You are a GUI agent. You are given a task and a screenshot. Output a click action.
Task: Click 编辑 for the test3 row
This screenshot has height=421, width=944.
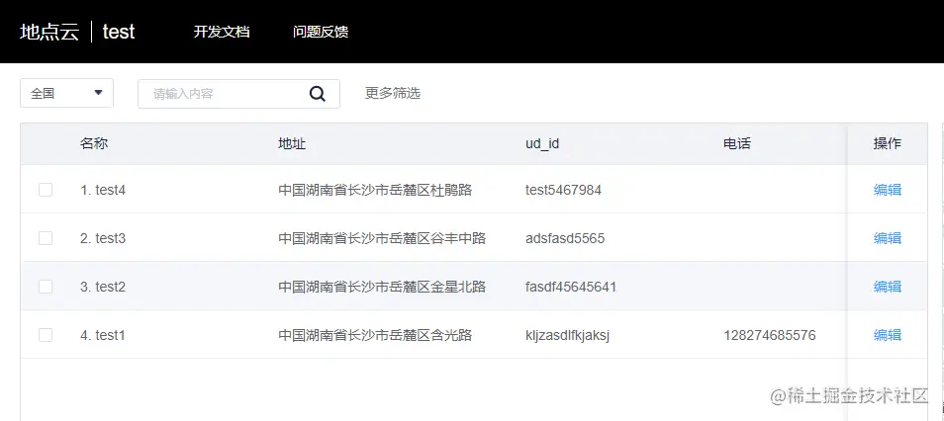[x=888, y=238]
